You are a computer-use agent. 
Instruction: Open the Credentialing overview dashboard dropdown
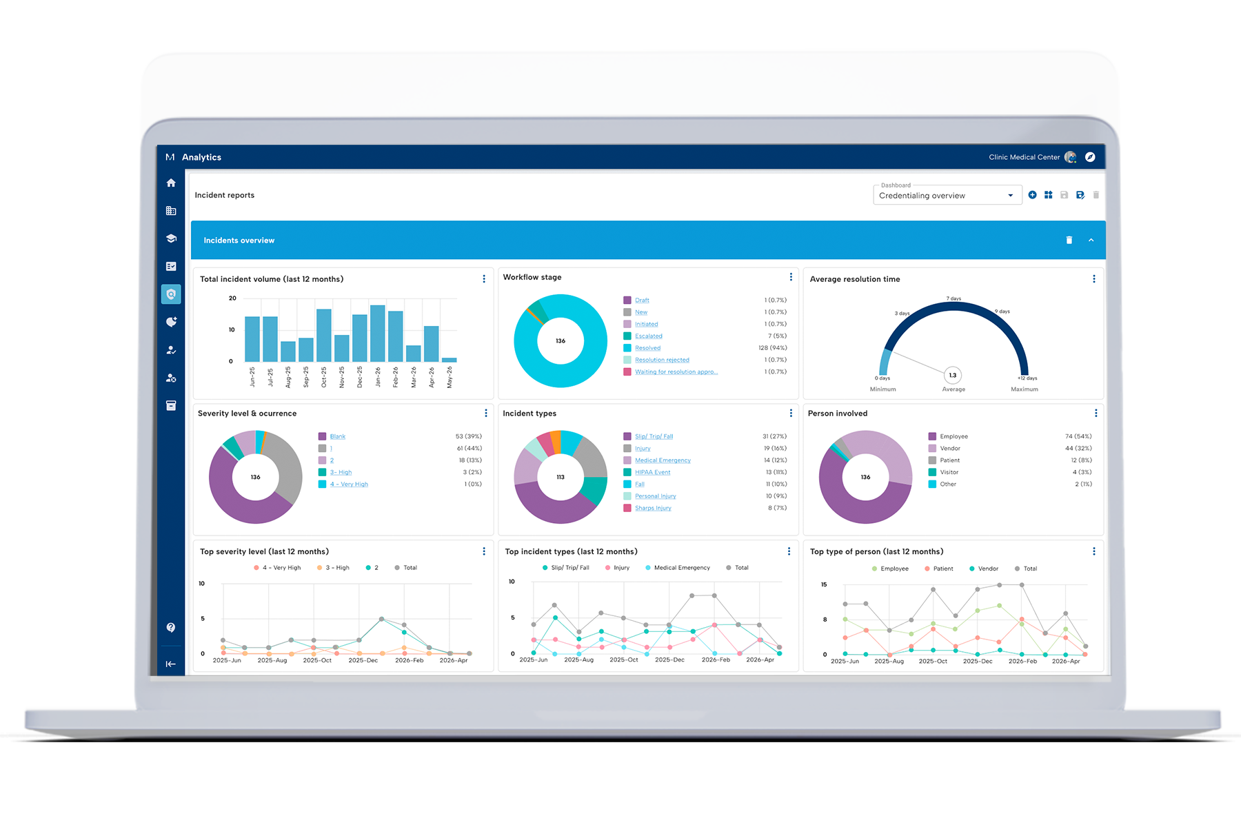tap(947, 196)
